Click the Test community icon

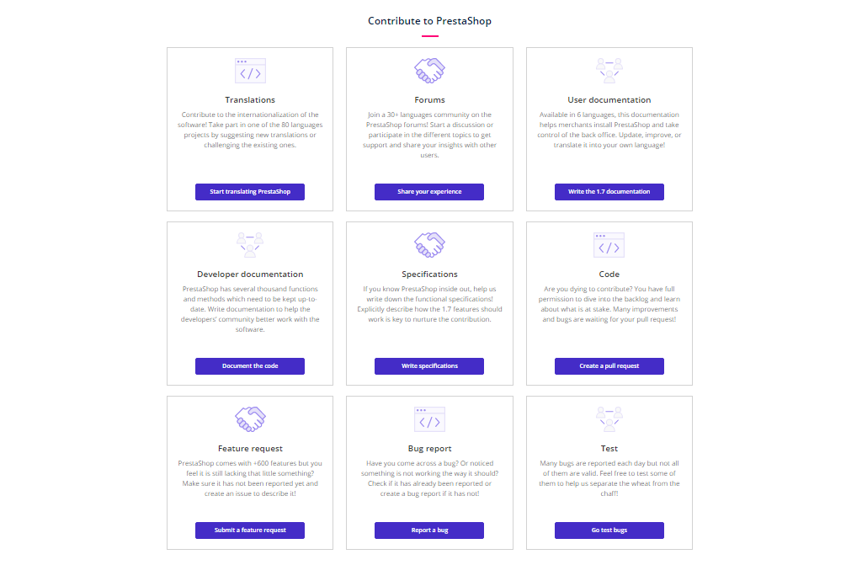coord(609,418)
